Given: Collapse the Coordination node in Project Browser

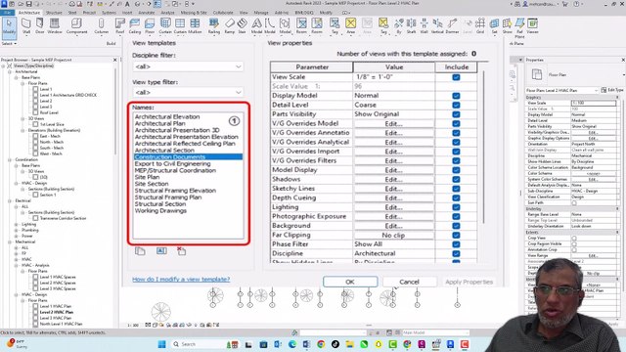Looking at the screenshot, I should (10, 159).
